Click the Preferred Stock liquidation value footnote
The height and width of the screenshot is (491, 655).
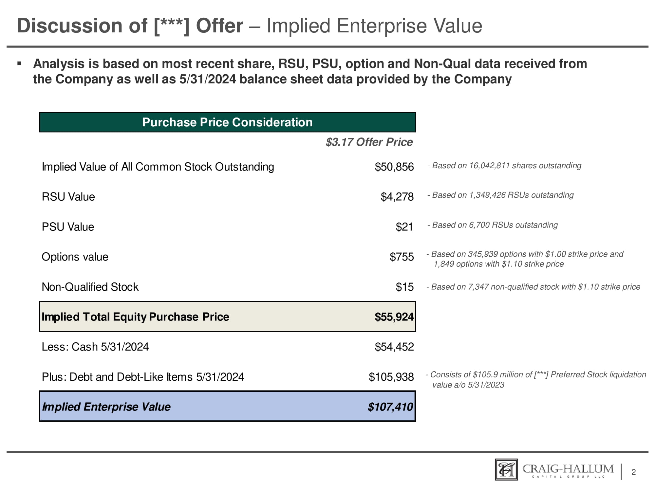point(536,379)
